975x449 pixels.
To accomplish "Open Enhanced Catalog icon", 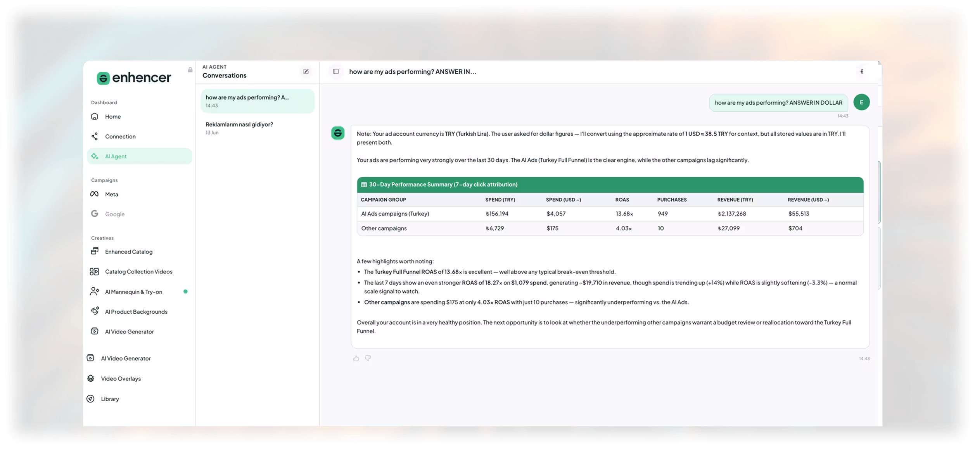I will tap(94, 251).
